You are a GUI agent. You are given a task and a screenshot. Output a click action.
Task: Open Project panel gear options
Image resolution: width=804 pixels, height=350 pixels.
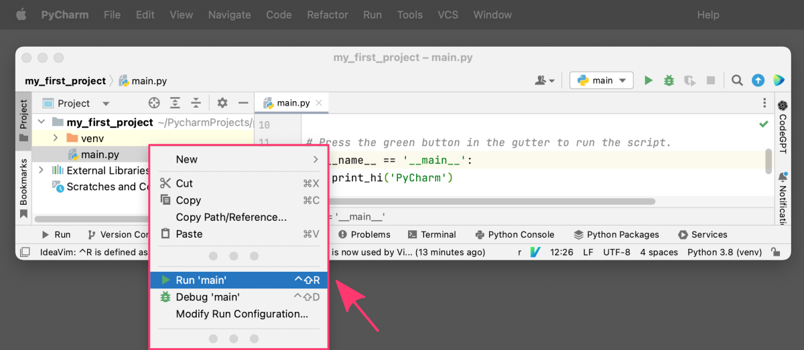point(222,103)
